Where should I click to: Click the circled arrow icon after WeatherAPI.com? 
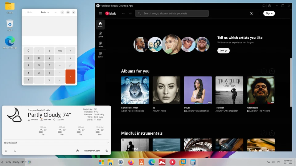[107, 151]
